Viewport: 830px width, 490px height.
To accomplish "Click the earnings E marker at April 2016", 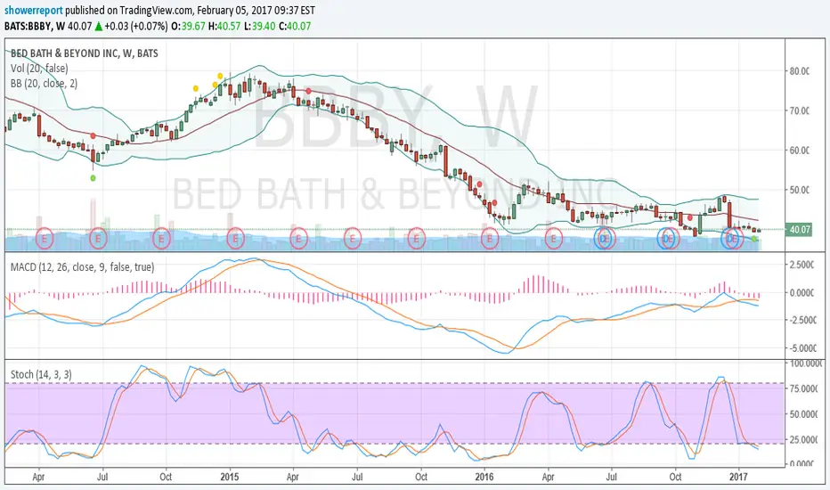I will pos(554,239).
